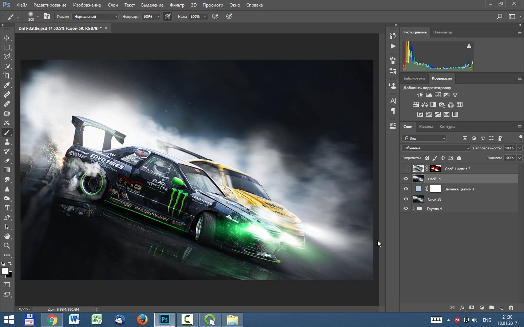Enable airbrush mode

[215, 16]
